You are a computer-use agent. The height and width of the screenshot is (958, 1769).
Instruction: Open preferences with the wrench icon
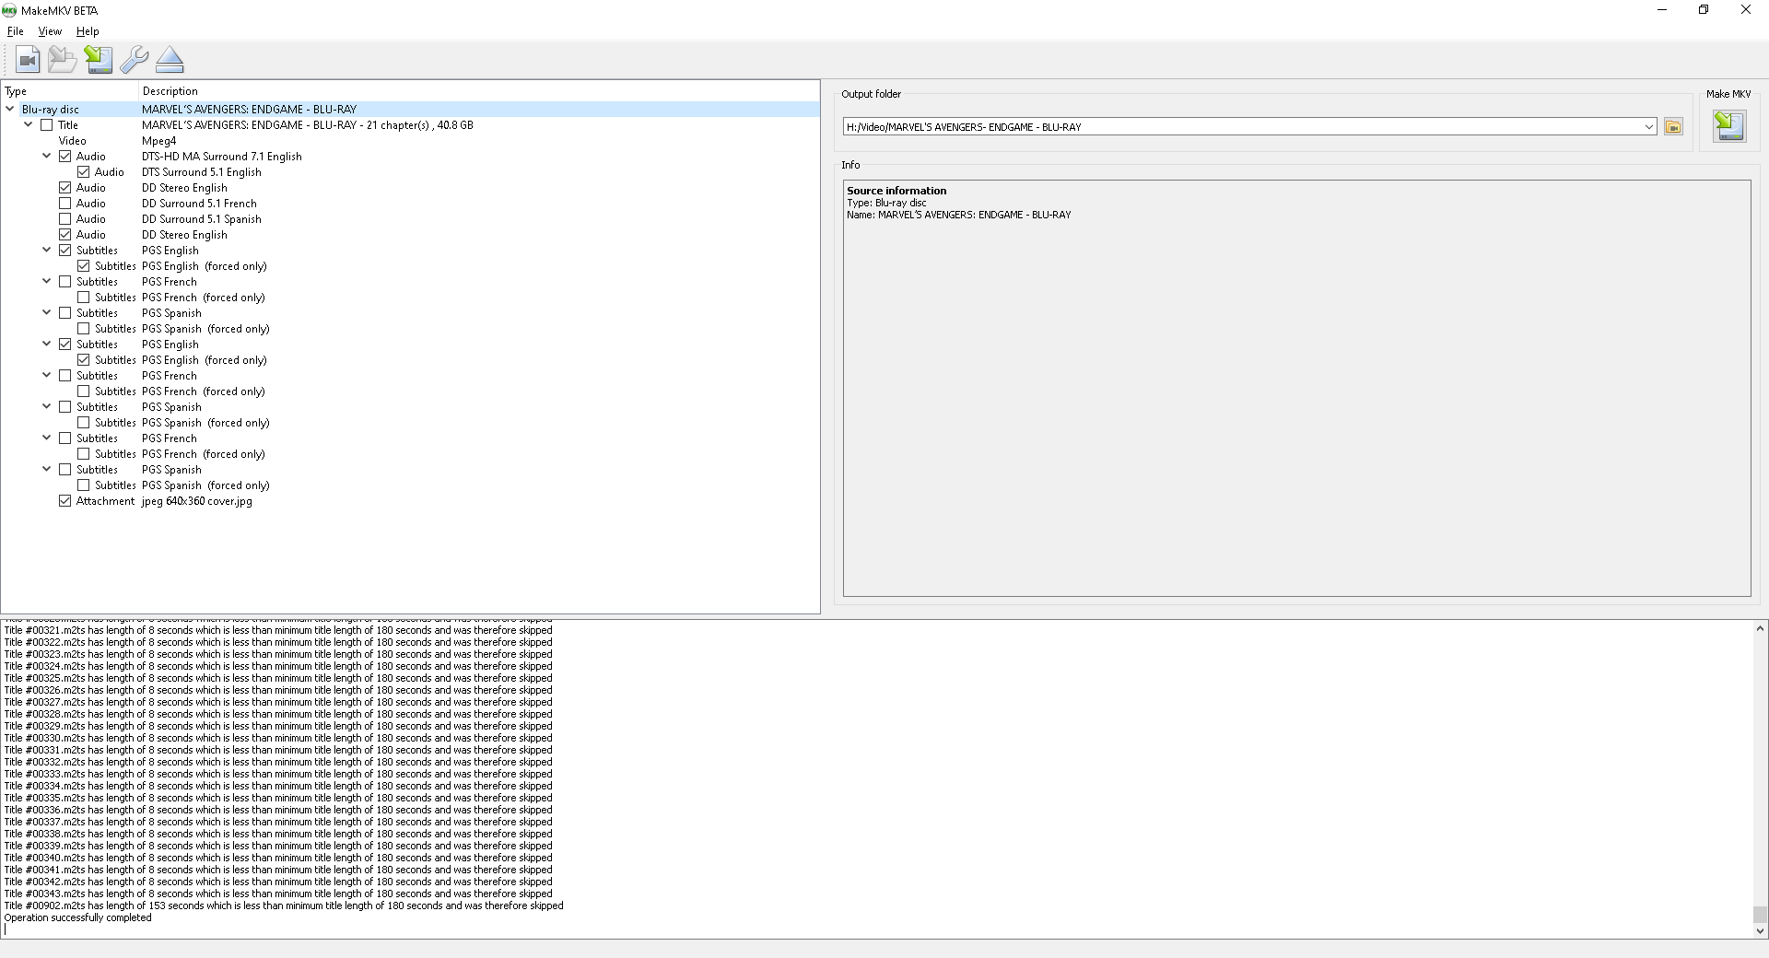tap(135, 60)
